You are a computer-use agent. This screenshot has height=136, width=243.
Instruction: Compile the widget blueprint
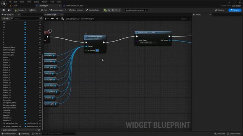(19, 10)
